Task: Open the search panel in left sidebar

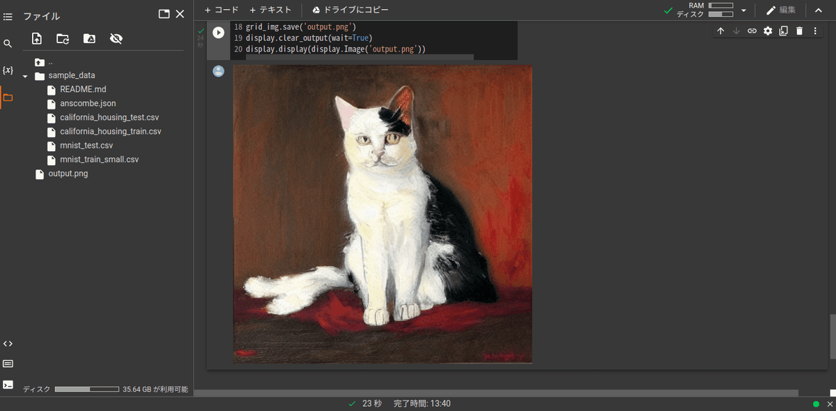Action: click(x=8, y=43)
